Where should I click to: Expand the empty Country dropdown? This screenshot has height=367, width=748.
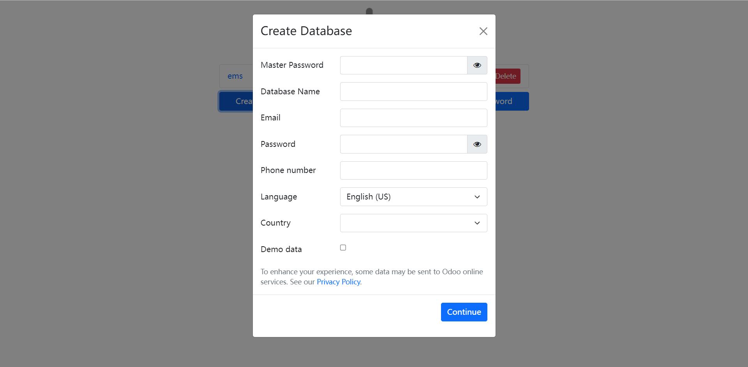(x=413, y=223)
